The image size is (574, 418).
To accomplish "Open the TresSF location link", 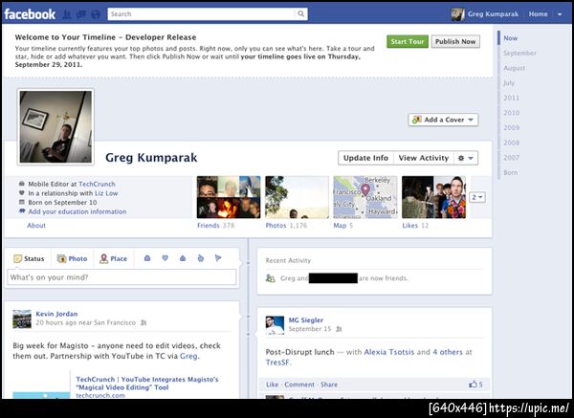I will pos(277,363).
